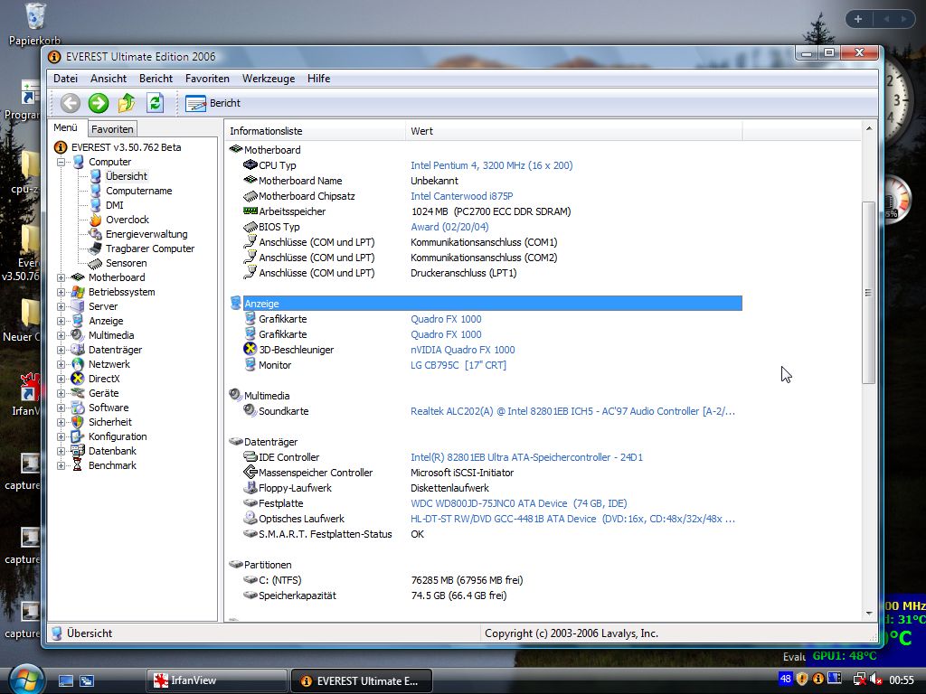Click the Benchmark hourglass icon
This screenshot has width=926, height=694.
(x=78, y=465)
